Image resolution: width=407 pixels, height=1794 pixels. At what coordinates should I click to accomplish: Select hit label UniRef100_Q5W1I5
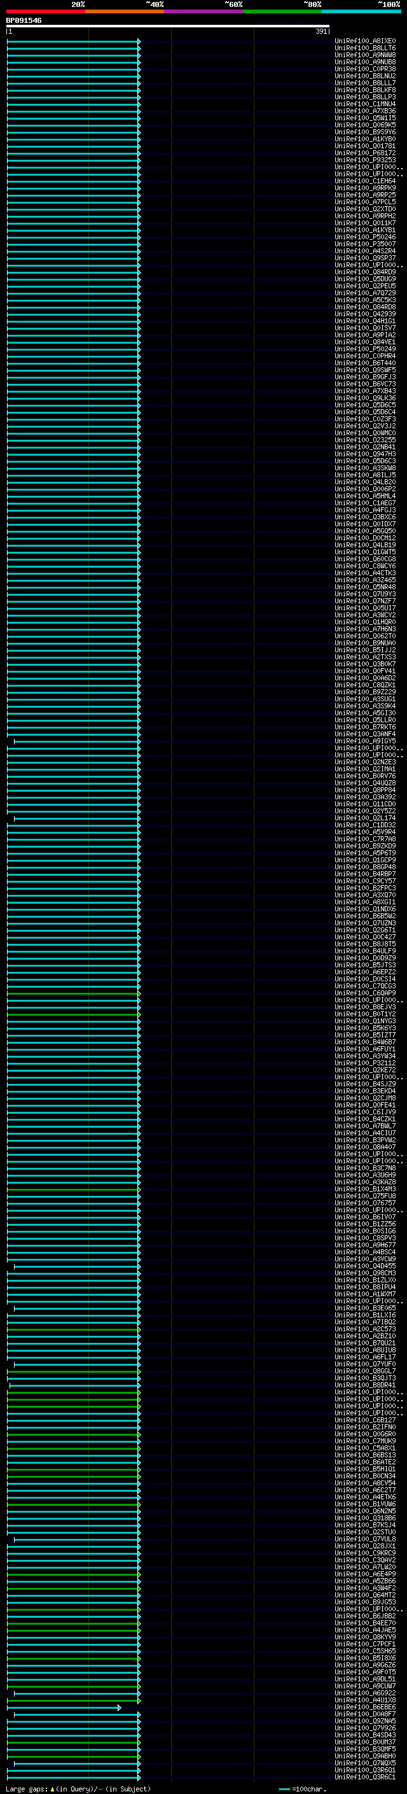click(x=364, y=118)
